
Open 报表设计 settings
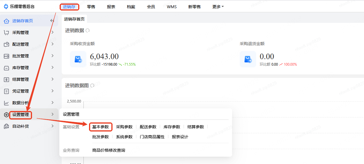click(180, 137)
